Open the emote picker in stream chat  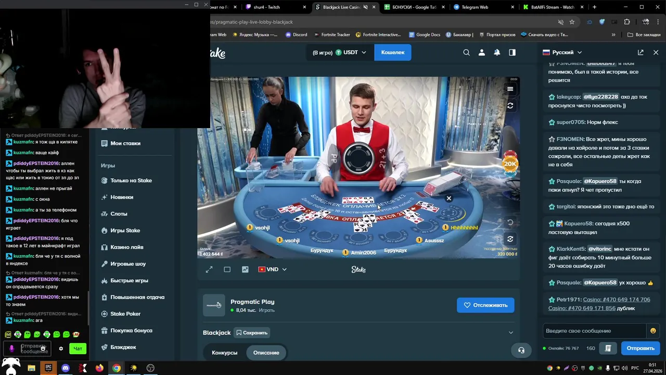point(43,348)
